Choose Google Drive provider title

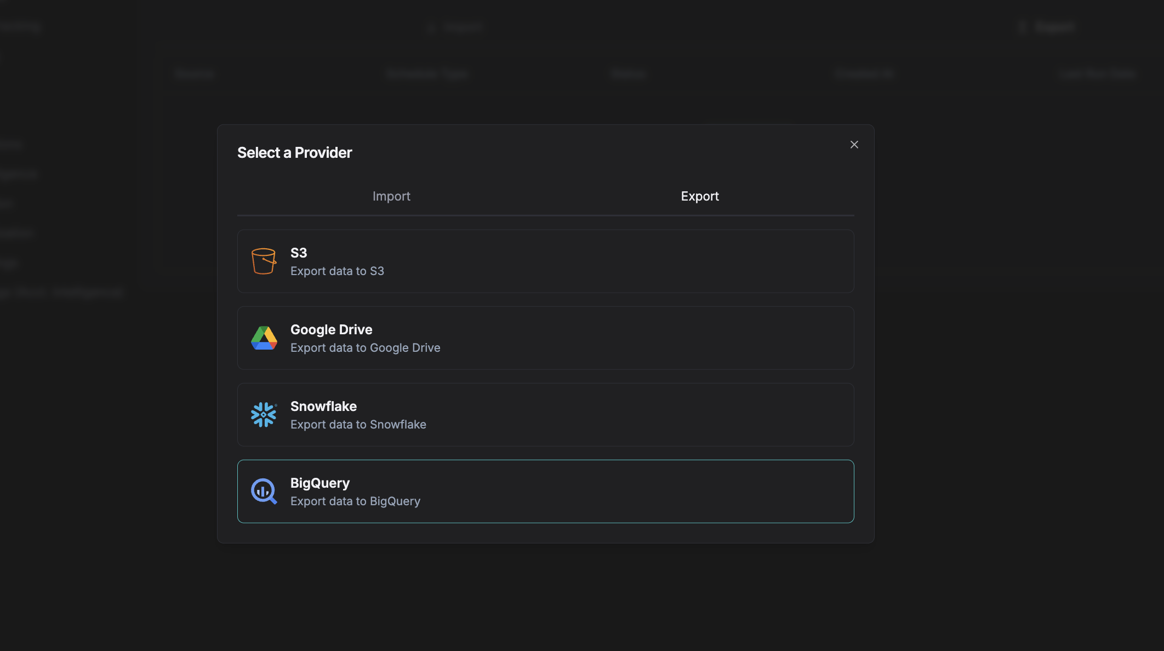click(331, 330)
